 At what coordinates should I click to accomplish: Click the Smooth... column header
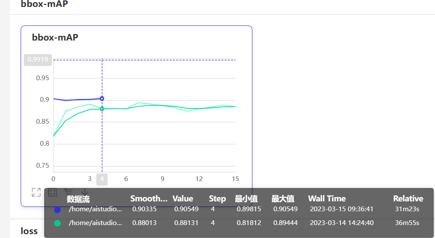[x=149, y=199]
